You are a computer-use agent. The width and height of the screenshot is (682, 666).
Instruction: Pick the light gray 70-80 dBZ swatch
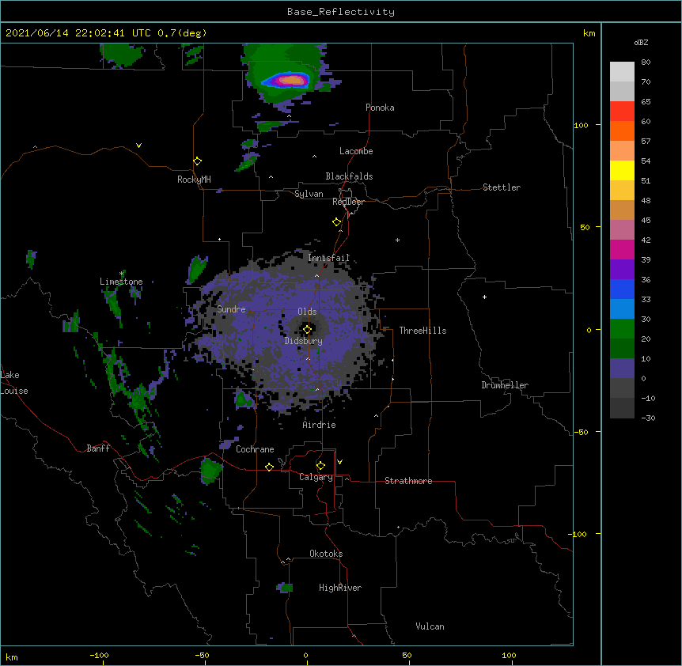(622, 72)
